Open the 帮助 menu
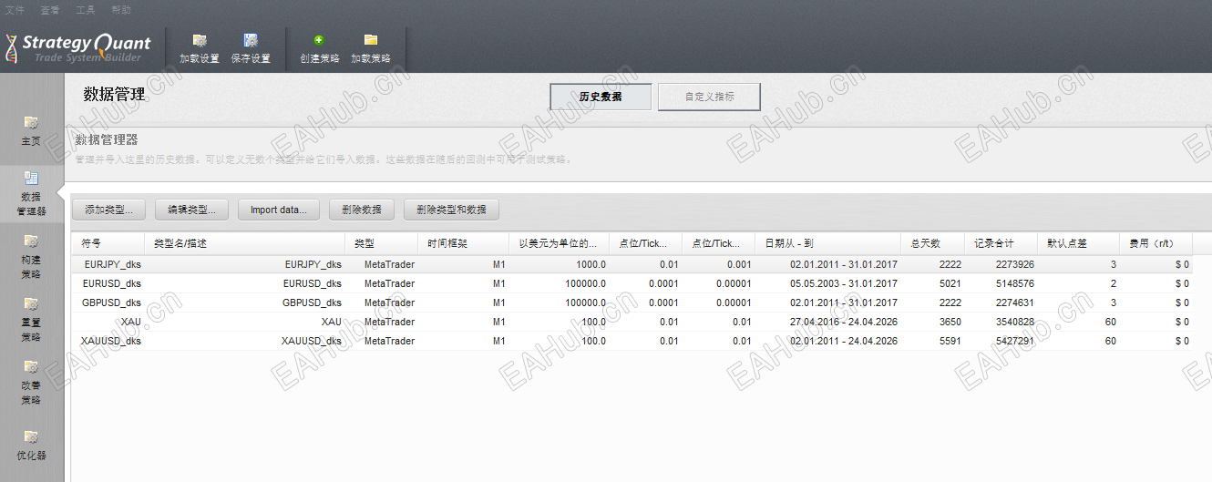The height and width of the screenshot is (482, 1212). pos(121,10)
